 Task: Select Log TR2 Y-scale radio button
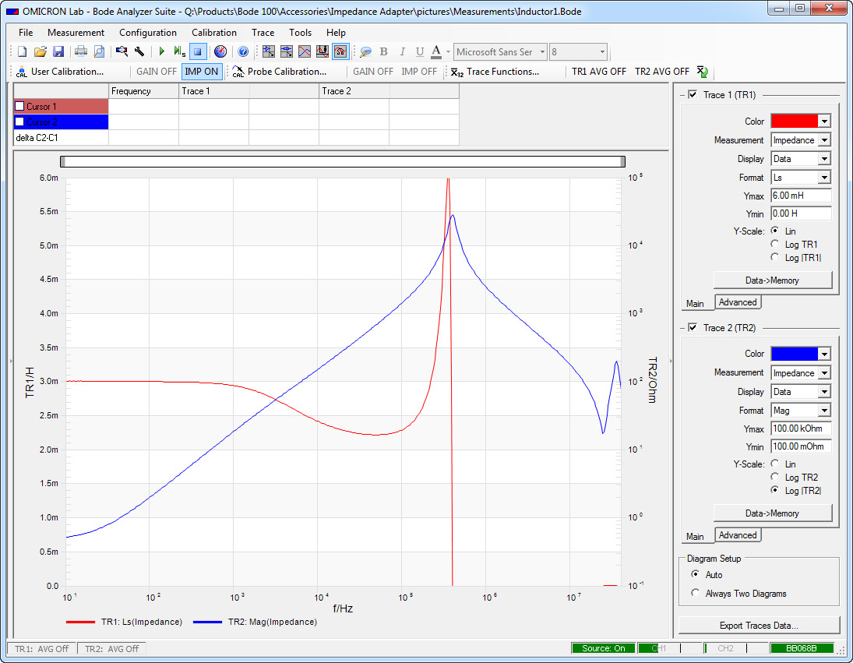(x=774, y=477)
